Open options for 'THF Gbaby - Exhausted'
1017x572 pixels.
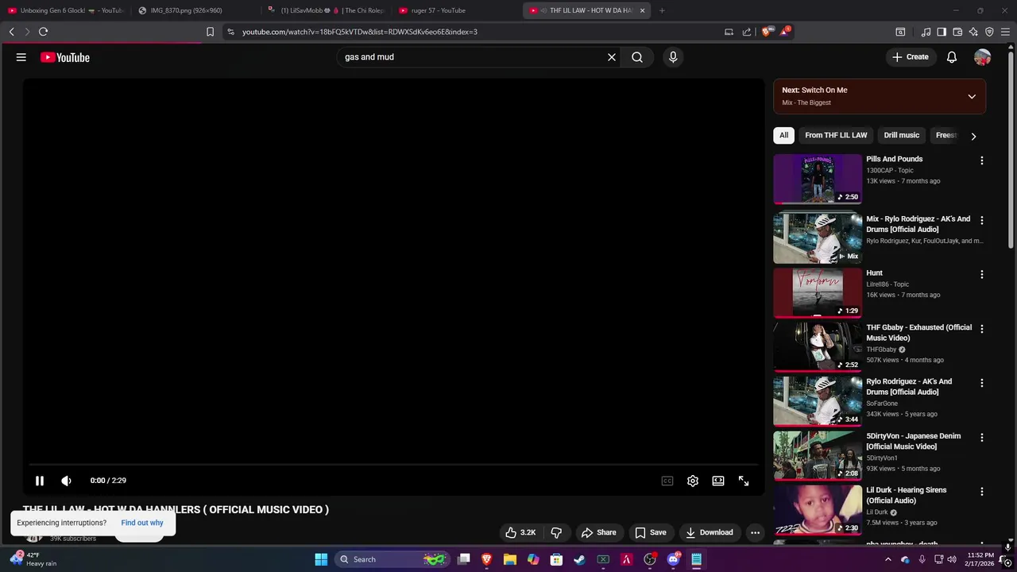tap(982, 329)
